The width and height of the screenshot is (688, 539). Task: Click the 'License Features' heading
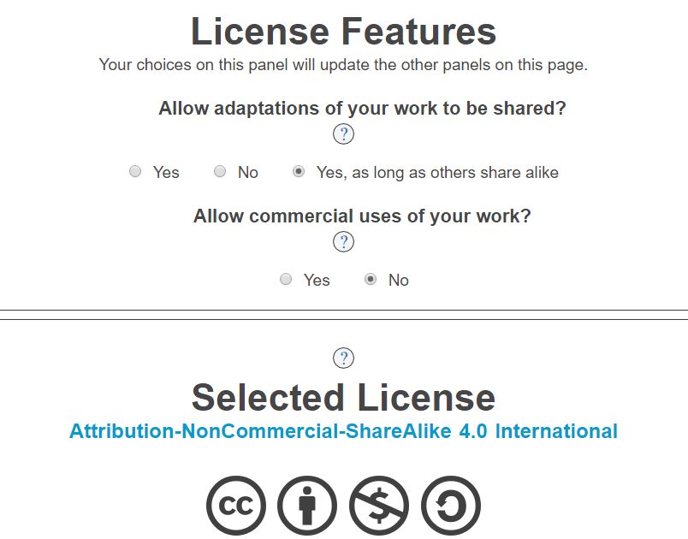tap(343, 32)
